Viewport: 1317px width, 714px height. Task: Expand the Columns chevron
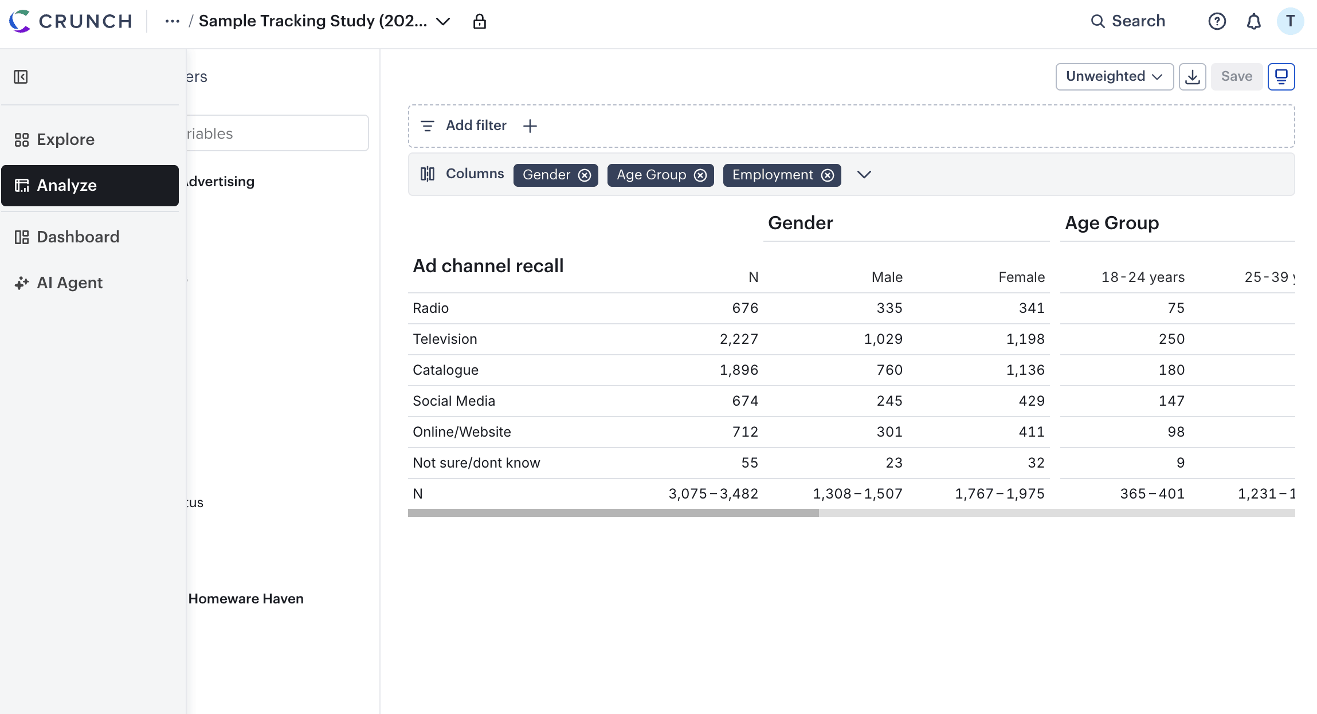[x=864, y=174]
